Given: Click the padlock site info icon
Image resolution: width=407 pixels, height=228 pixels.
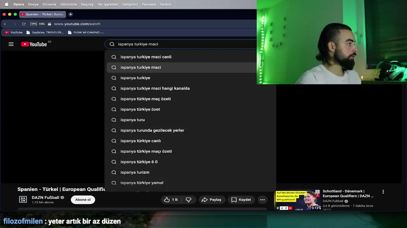Looking at the screenshot, I should (x=49, y=24).
